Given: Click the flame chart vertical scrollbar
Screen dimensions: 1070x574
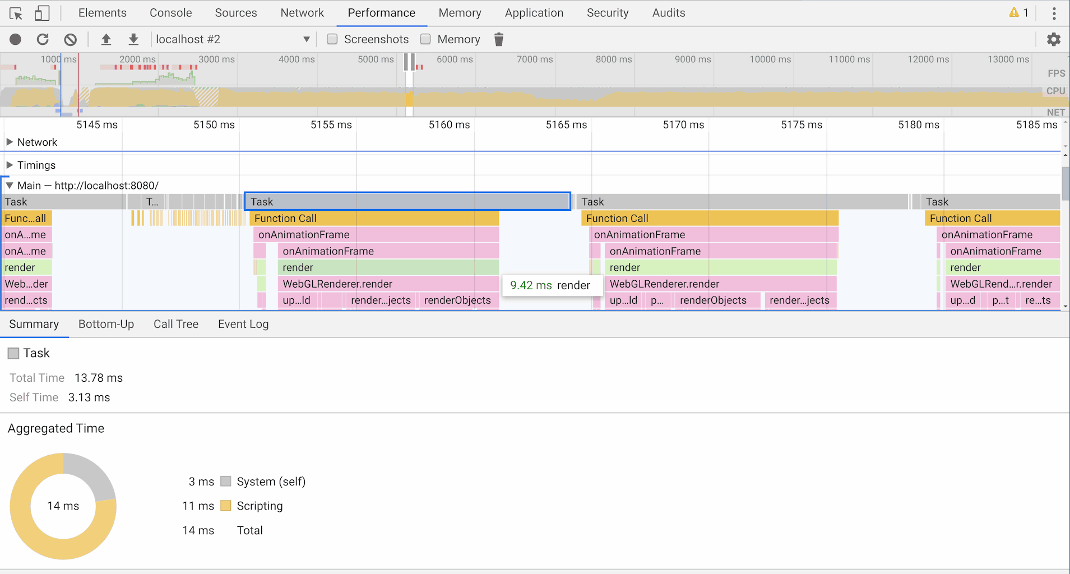Looking at the screenshot, I should tap(1065, 183).
